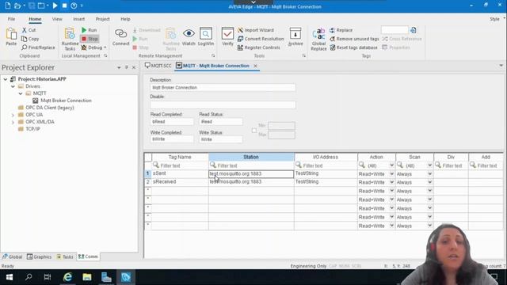
Task: Click the Description field
Action: pos(223,88)
